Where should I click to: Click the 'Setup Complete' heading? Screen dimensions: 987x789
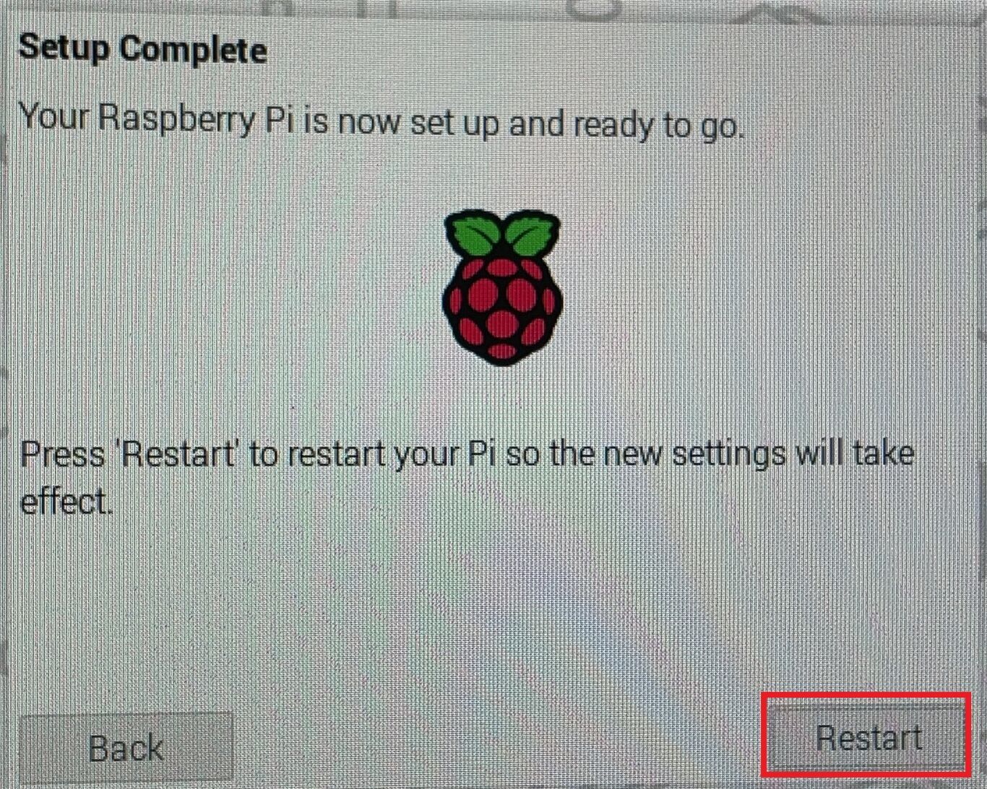pos(142,50)
